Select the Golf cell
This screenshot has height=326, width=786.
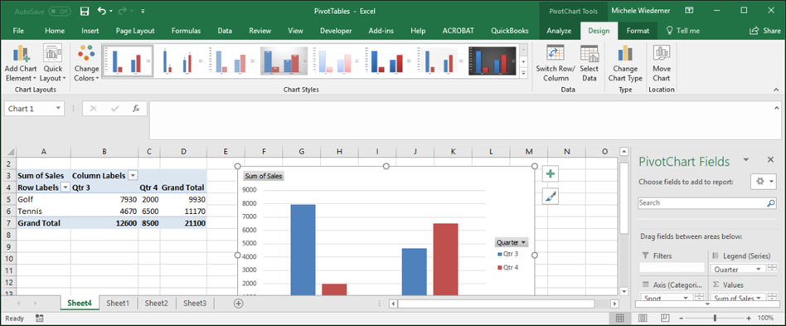point(44,199)
